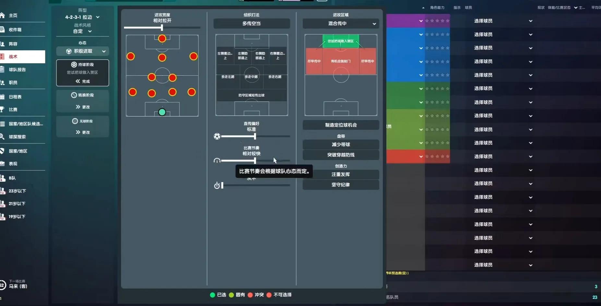Select the right defensive midfielder marker
601x306 pixels.
point(173,78)
